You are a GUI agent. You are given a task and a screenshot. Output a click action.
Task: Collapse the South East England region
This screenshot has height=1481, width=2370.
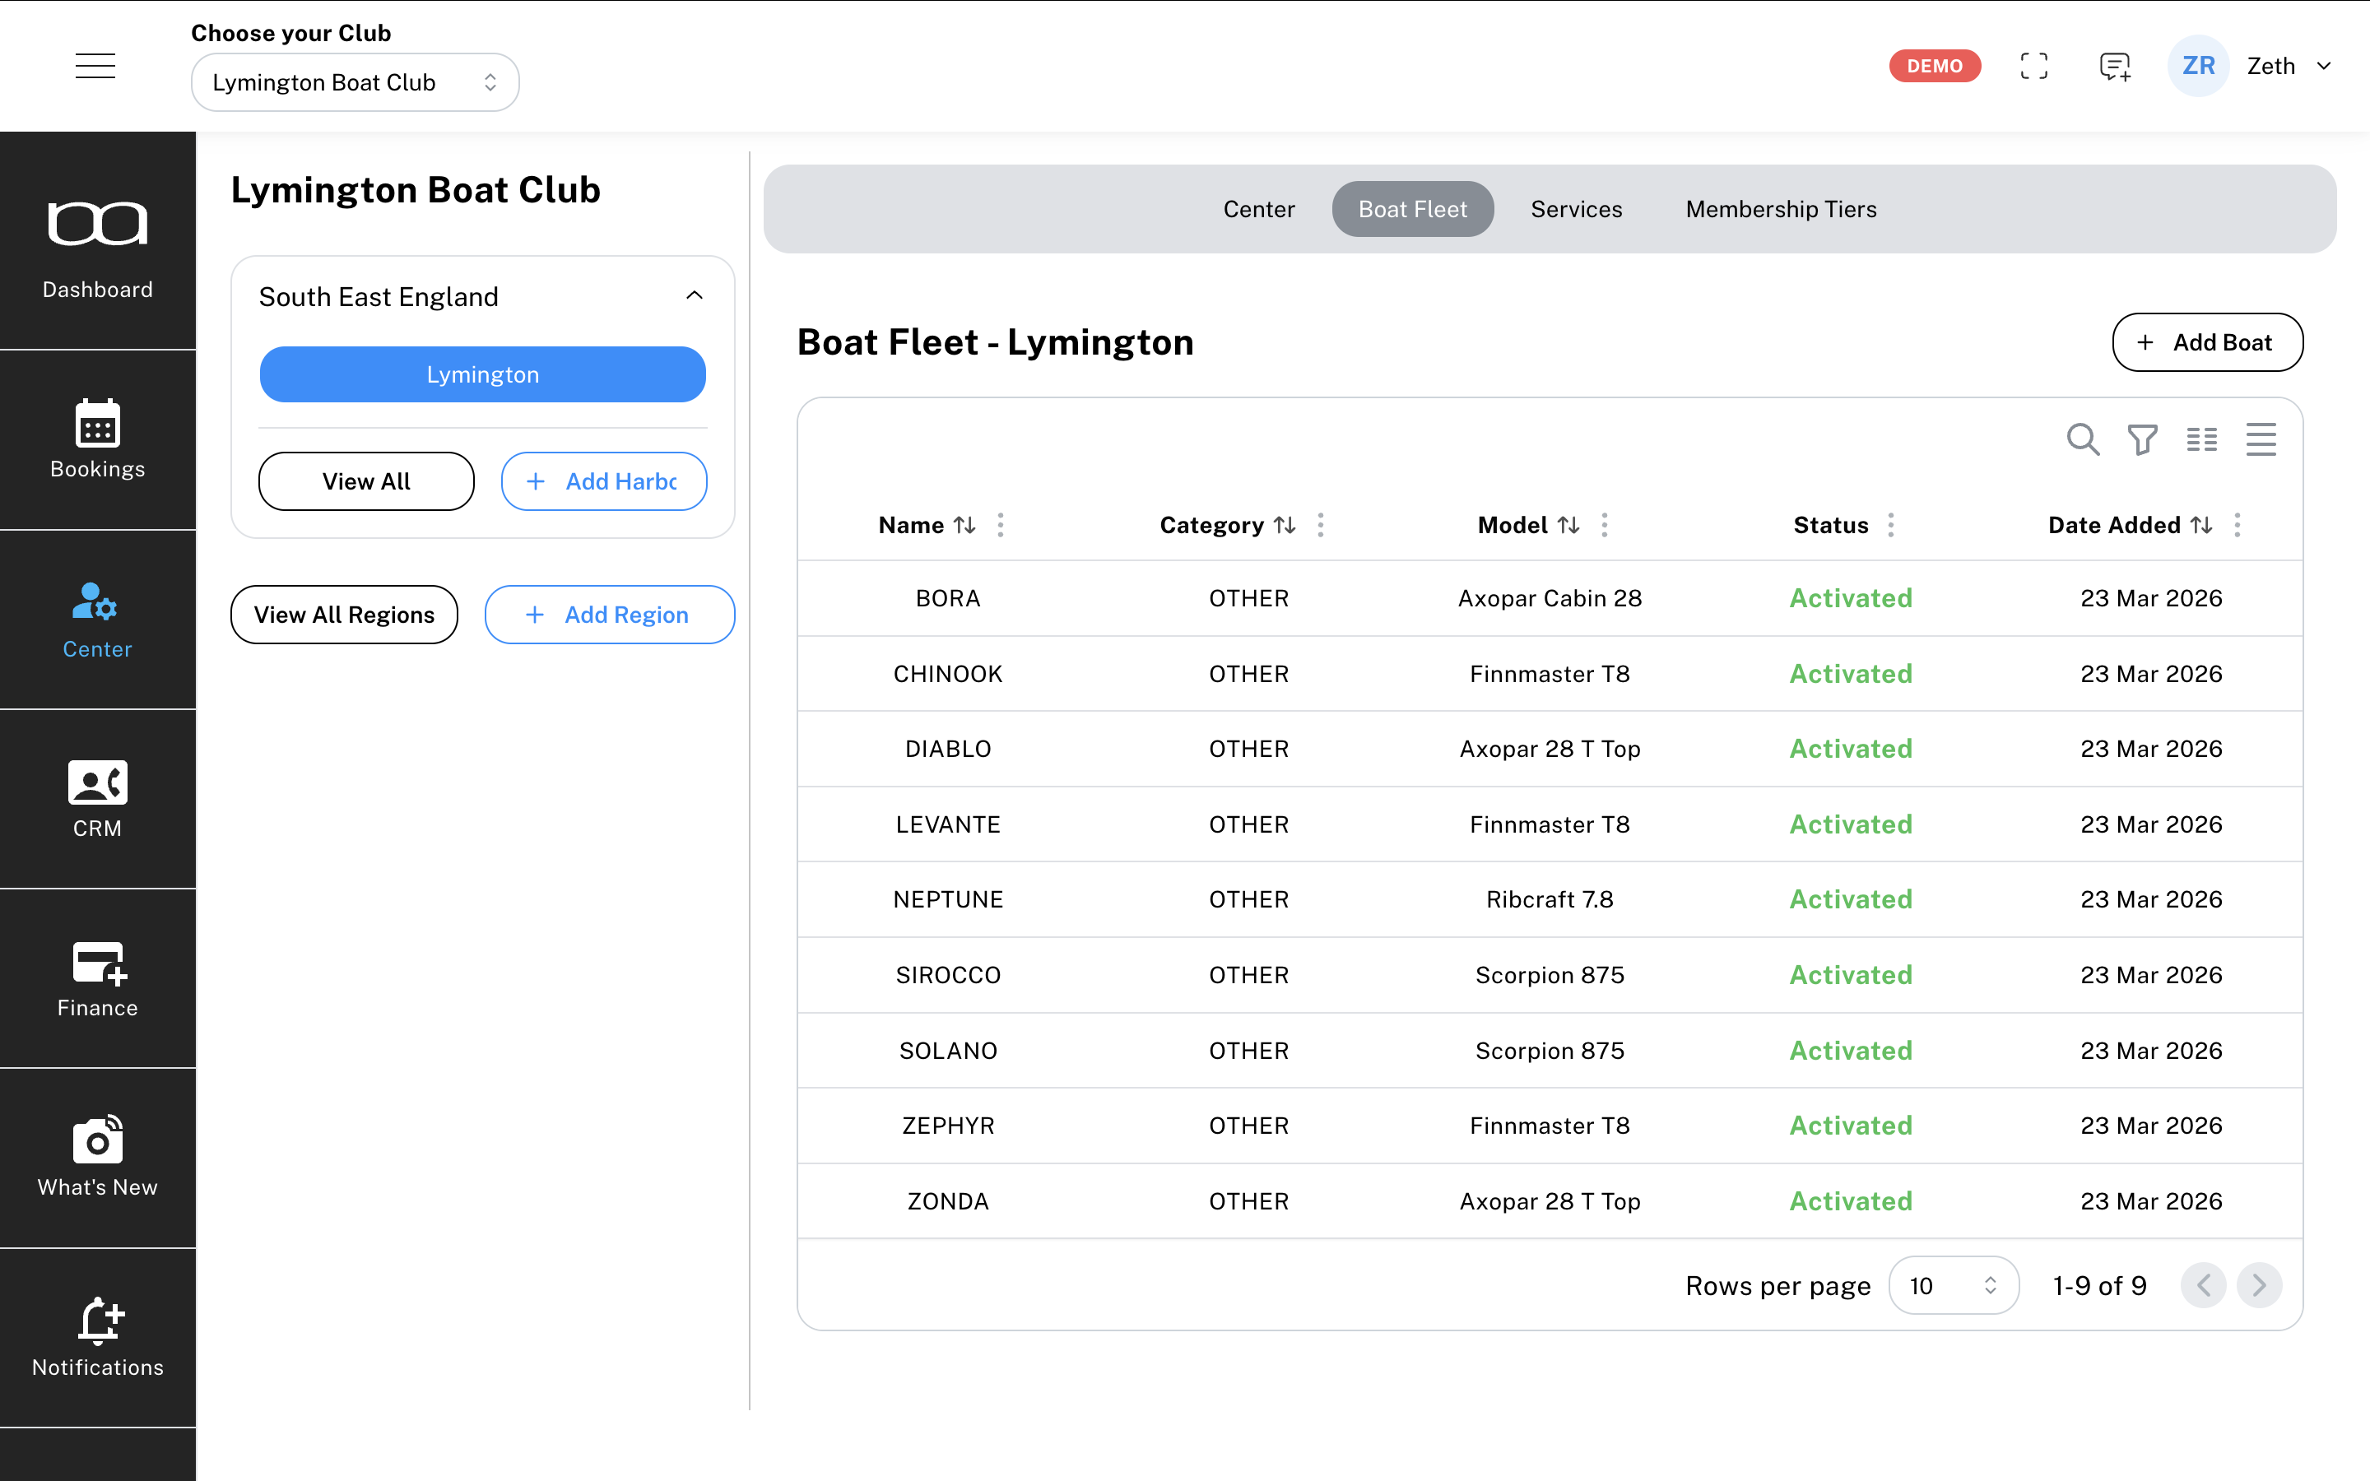695,296
